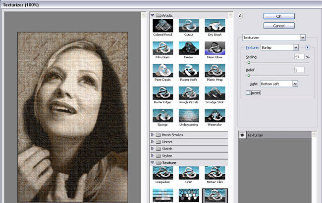Expand the Stylize filter folder
Screen dimensions: 322x203
coord(152,156)
